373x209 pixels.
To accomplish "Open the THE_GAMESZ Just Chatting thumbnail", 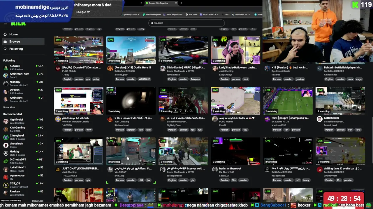I will pos(78,151).
